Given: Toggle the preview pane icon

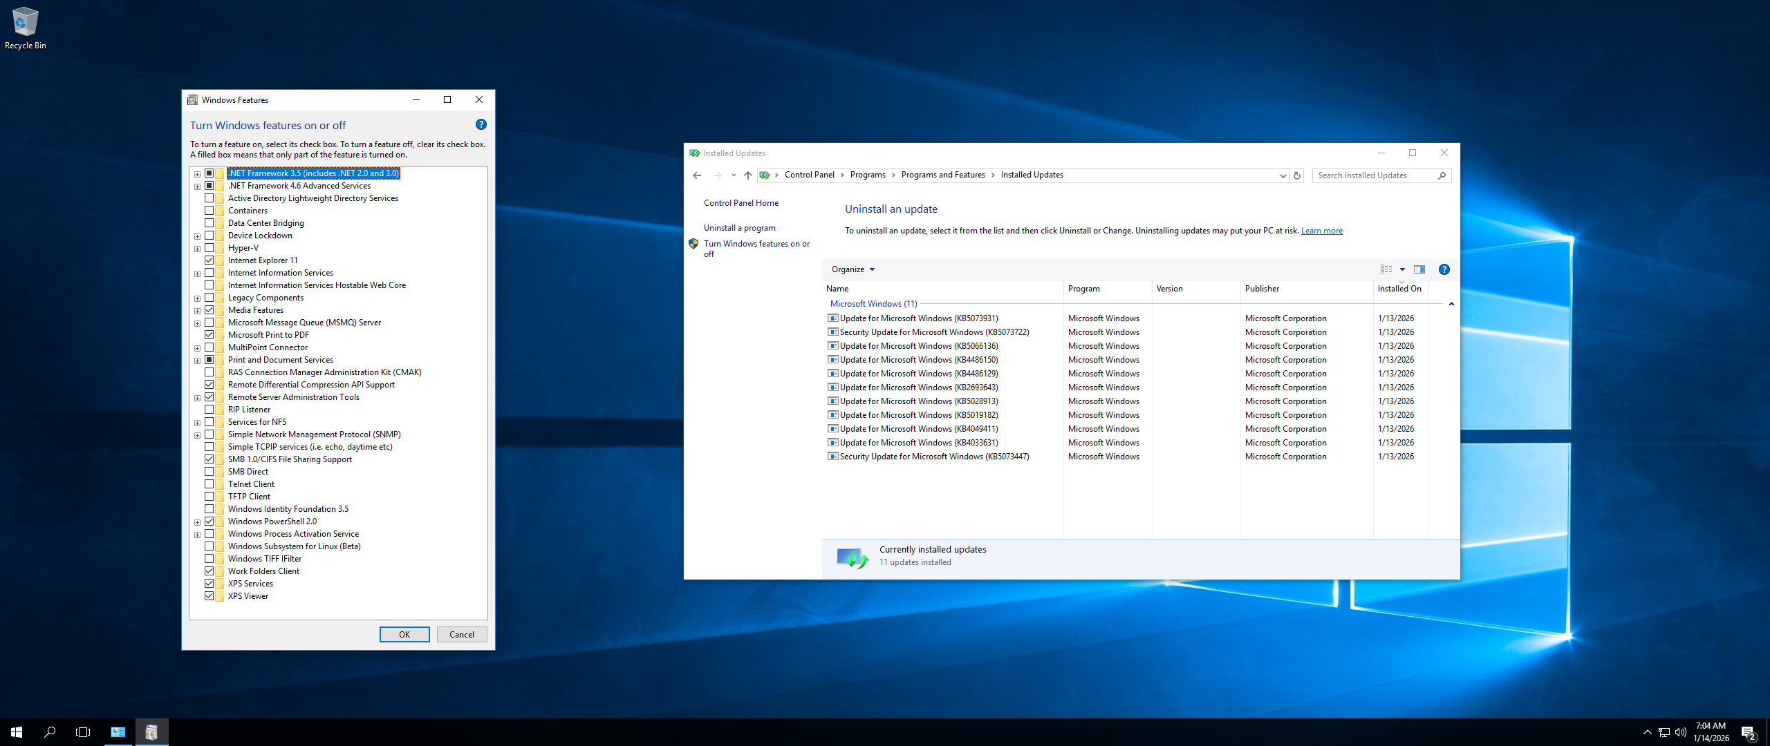Looking at the screenshot, I should point(1419,269).
